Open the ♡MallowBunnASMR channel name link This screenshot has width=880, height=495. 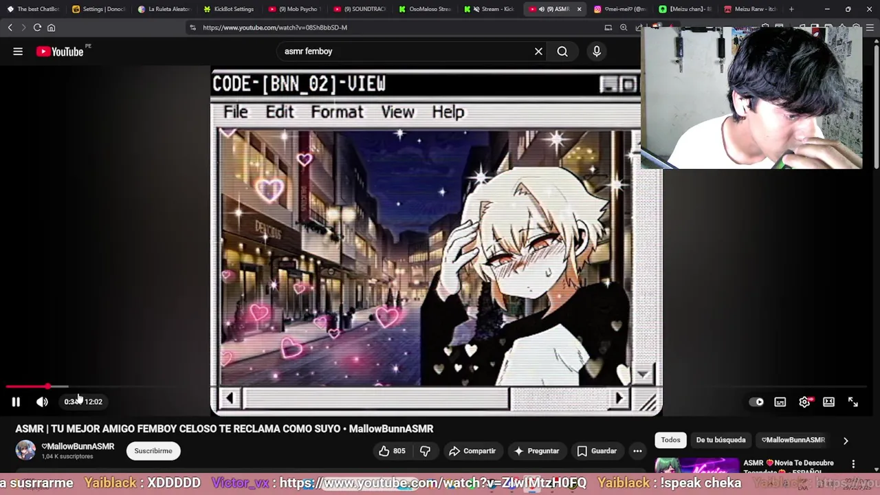pos(78,446)
